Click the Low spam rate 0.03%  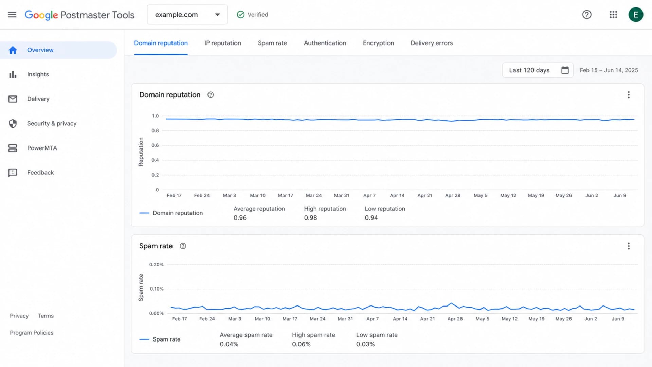click(365, 344)
